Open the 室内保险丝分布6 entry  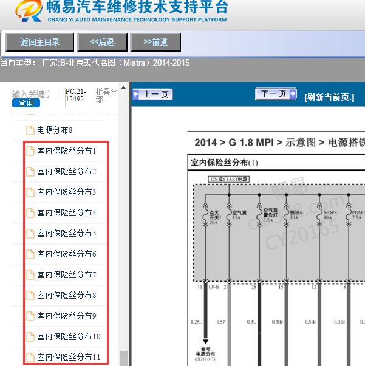click(x=67, y=254)
